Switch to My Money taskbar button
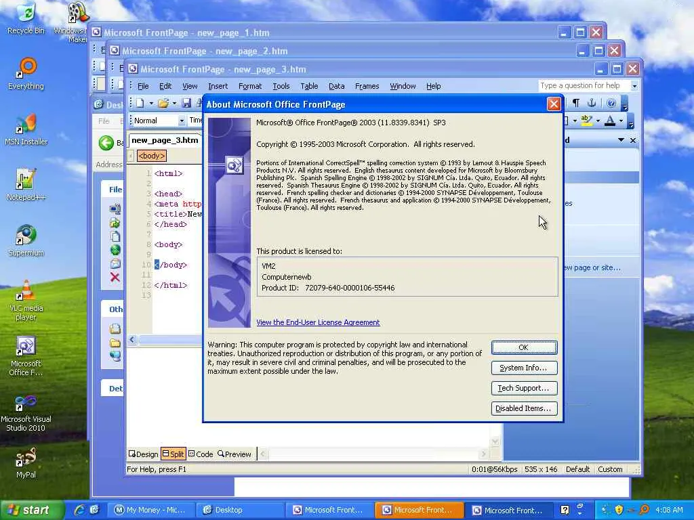The height and width of the screenshot is (520, 694). (x=150, y=511)
